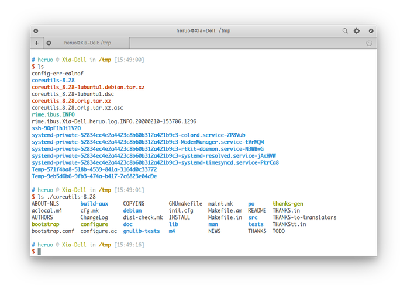Click the close icon at title bar left
The image size is (407, 292).
point(36,31)
